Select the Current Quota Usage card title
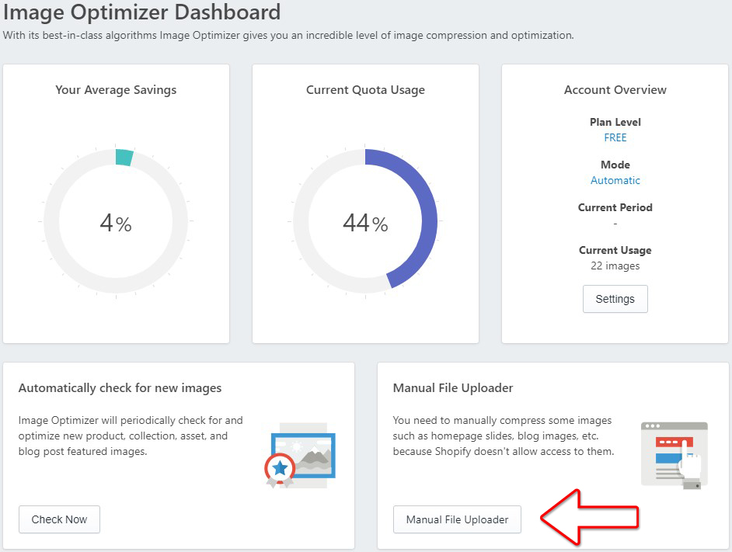732x552 pixels. pos(365,90)
